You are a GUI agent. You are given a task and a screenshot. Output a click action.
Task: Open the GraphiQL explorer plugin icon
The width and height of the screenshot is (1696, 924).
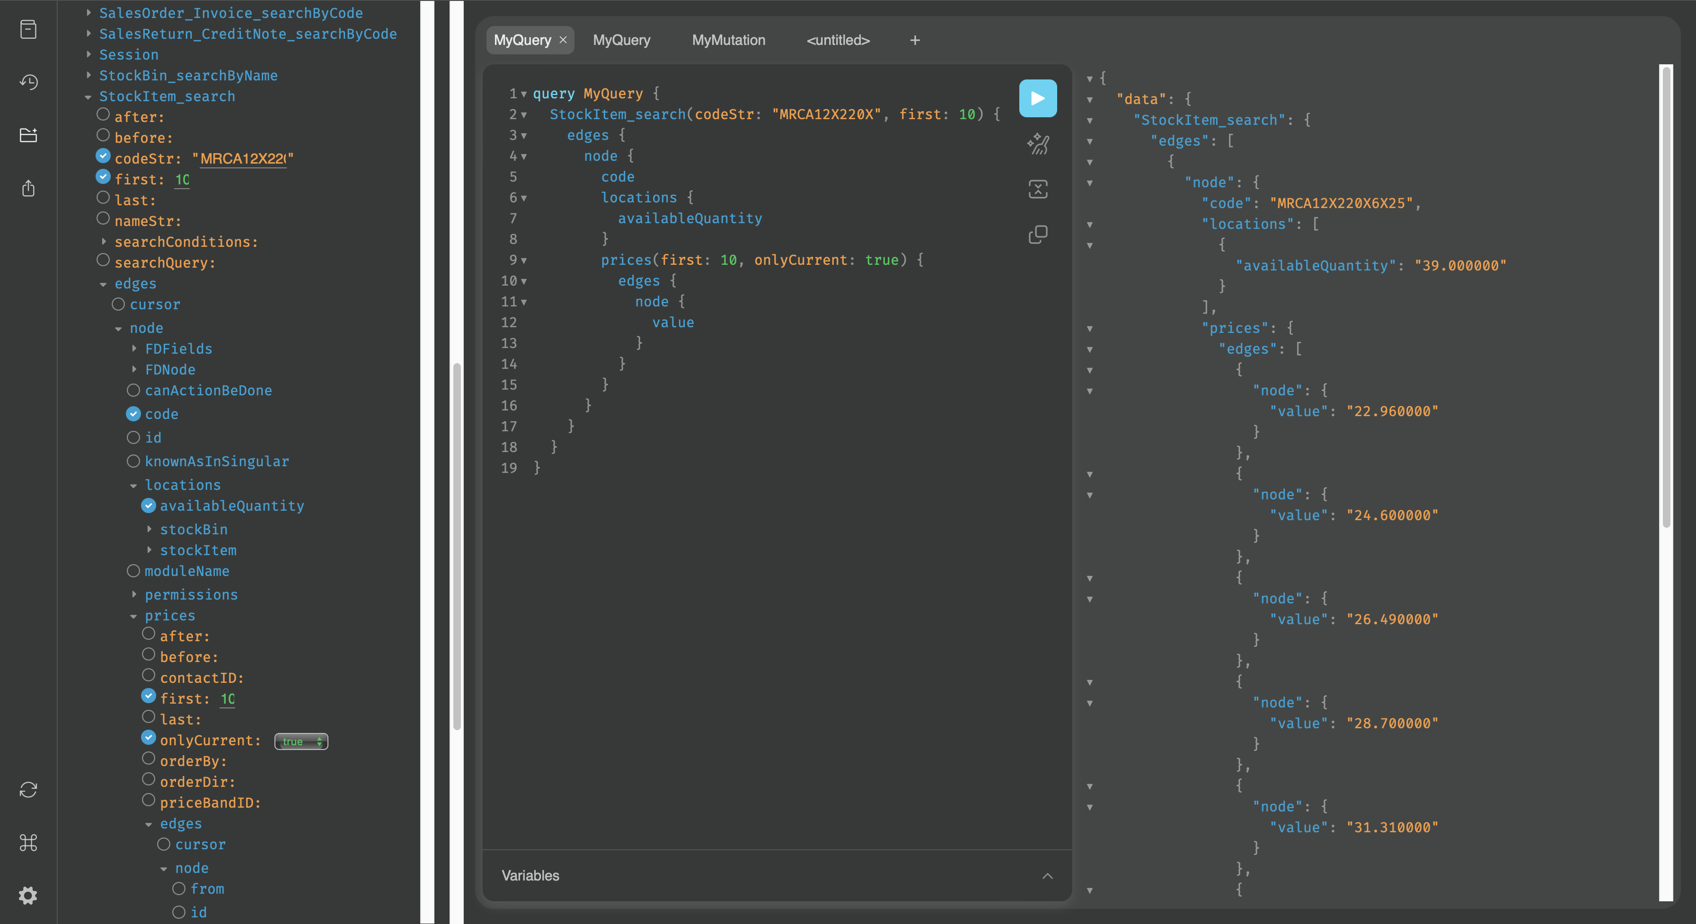tap(28, 135)
